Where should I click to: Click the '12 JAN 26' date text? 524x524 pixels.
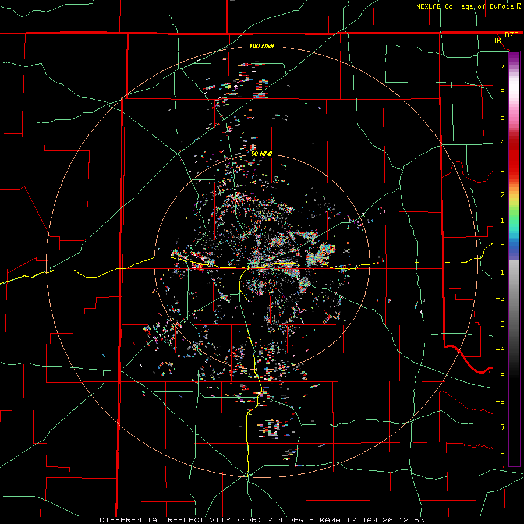click(x=369, y=520)
